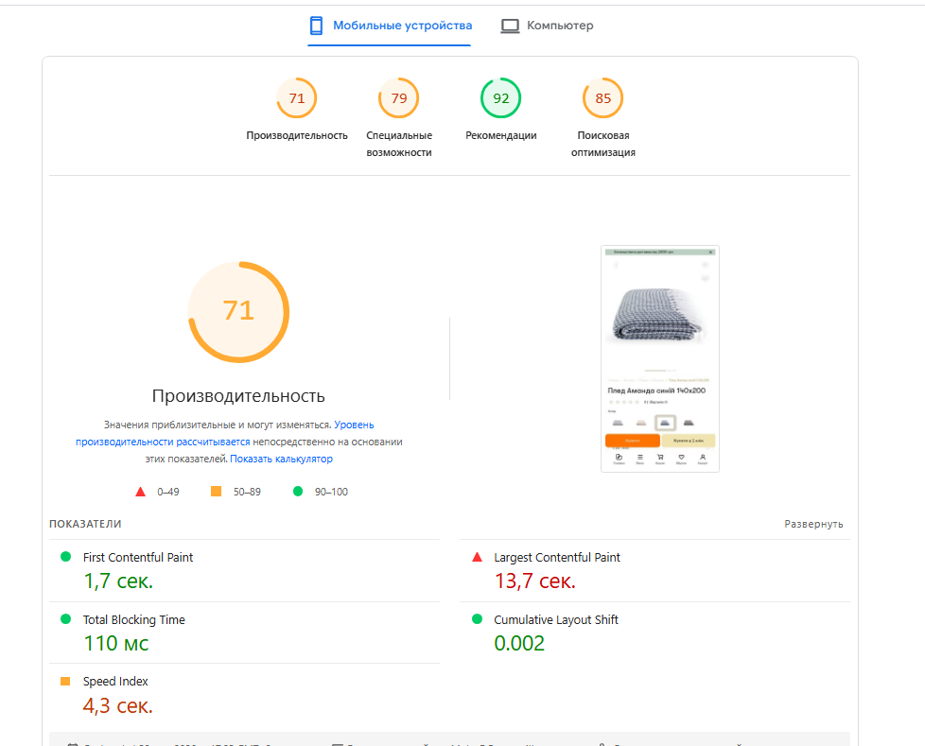Select the Speed Index metric label
925x746 pixels.
click(115, 682)
